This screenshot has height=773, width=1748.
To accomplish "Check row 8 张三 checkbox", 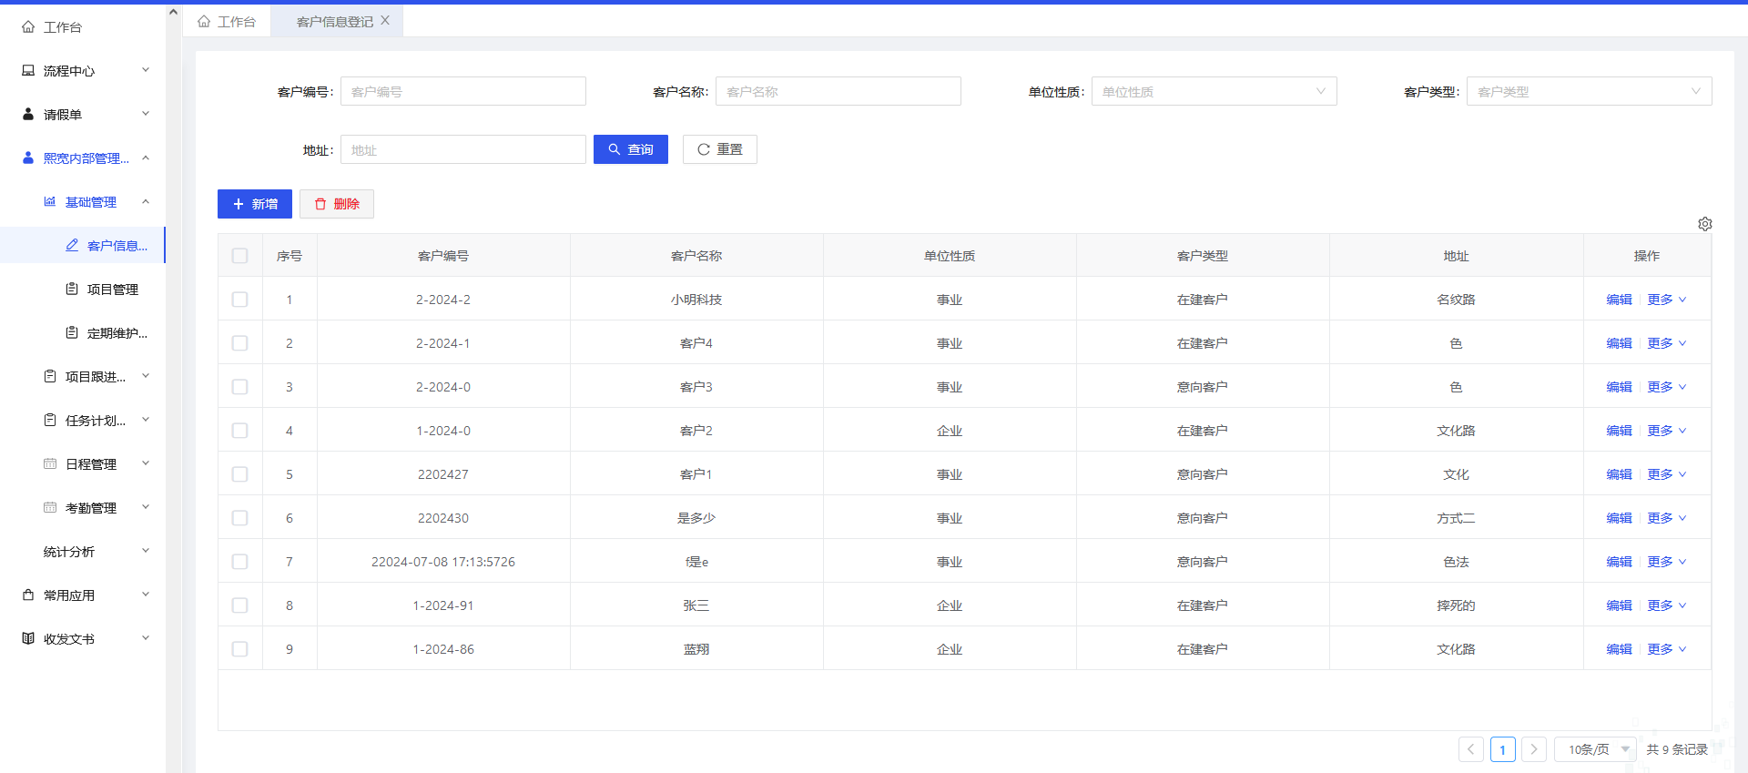I will point(240,605).
